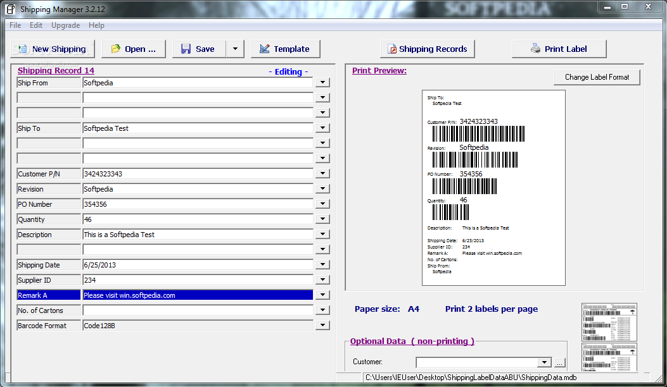This screenshot has height=387, width=667.
Task: Click the highlighted Remark A value field
Action: point(198,295)
